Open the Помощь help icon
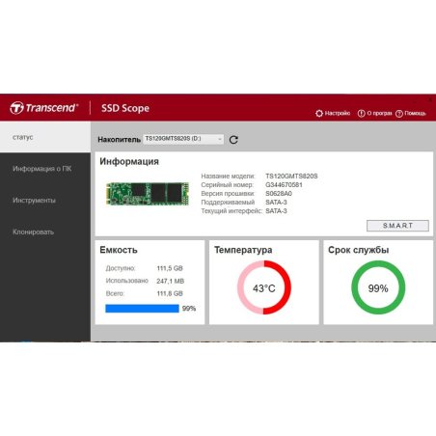The height and width of the screenshot is (436, 436). click(399, 114)
